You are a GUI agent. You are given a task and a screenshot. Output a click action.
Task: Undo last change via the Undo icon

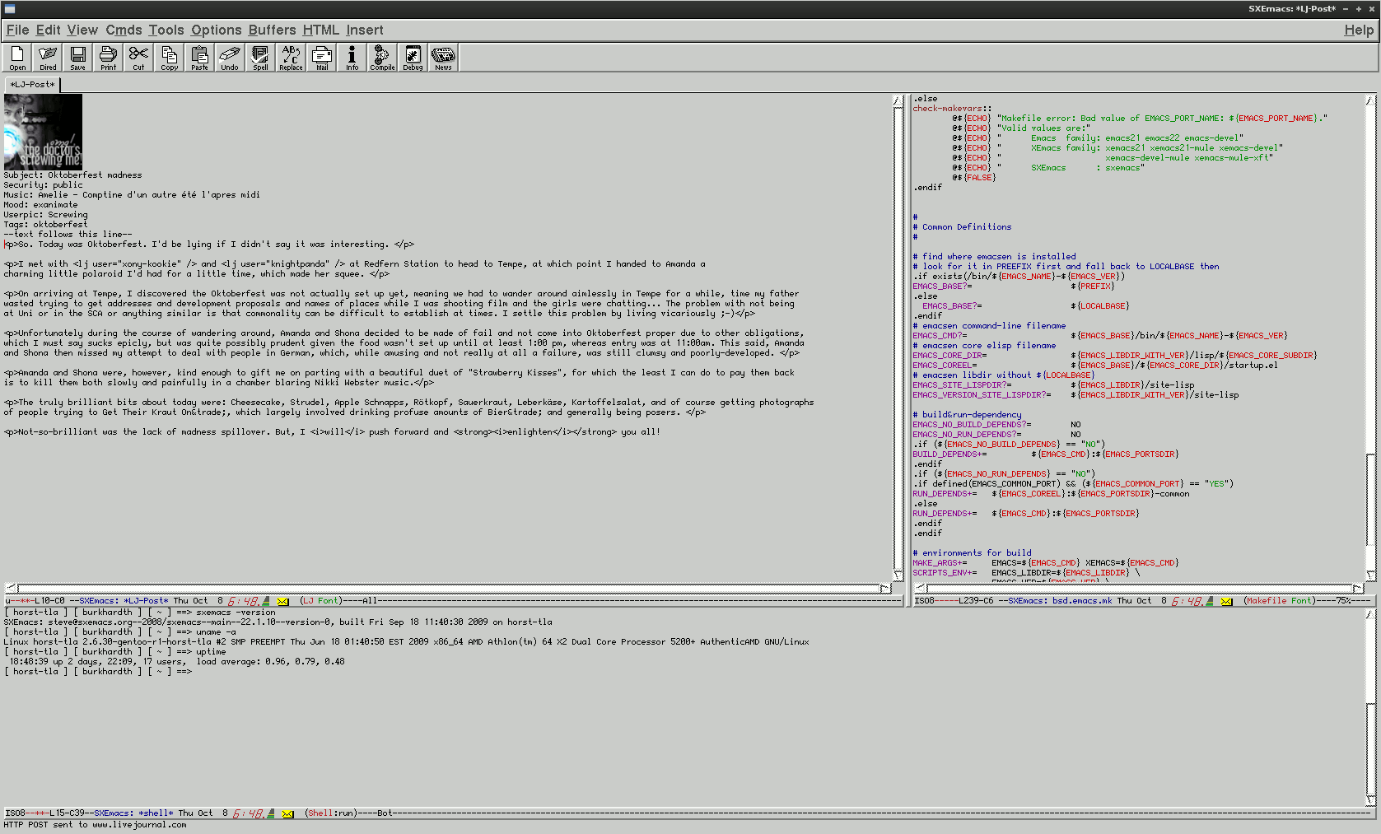[230, 58]
